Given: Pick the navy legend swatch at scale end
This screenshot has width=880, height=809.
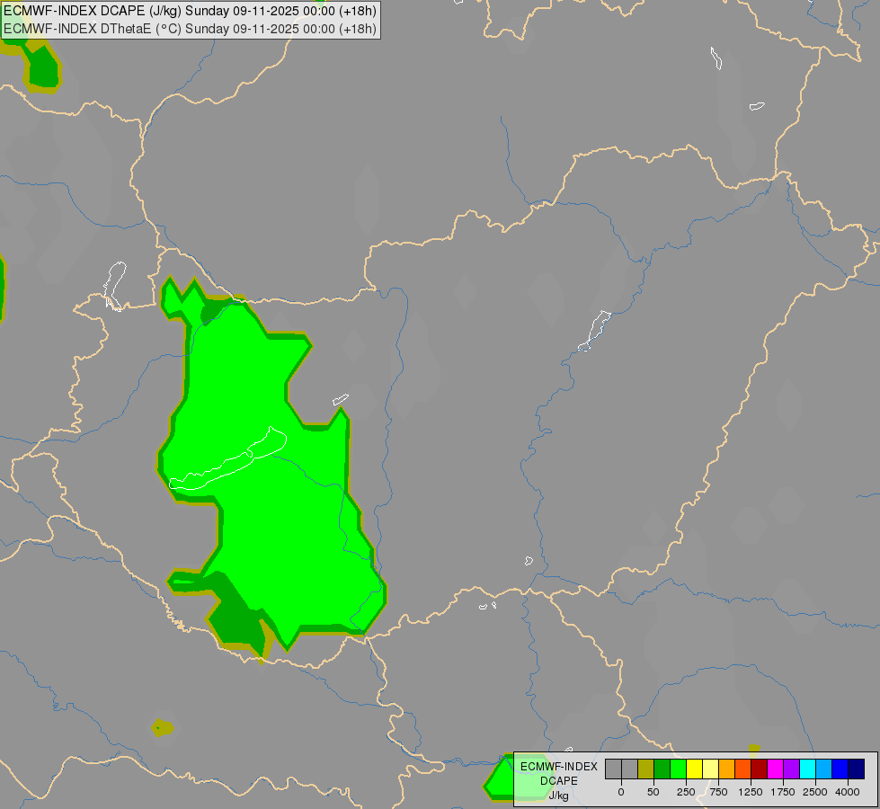Looking at the screenshot, I should pos(857,769).
